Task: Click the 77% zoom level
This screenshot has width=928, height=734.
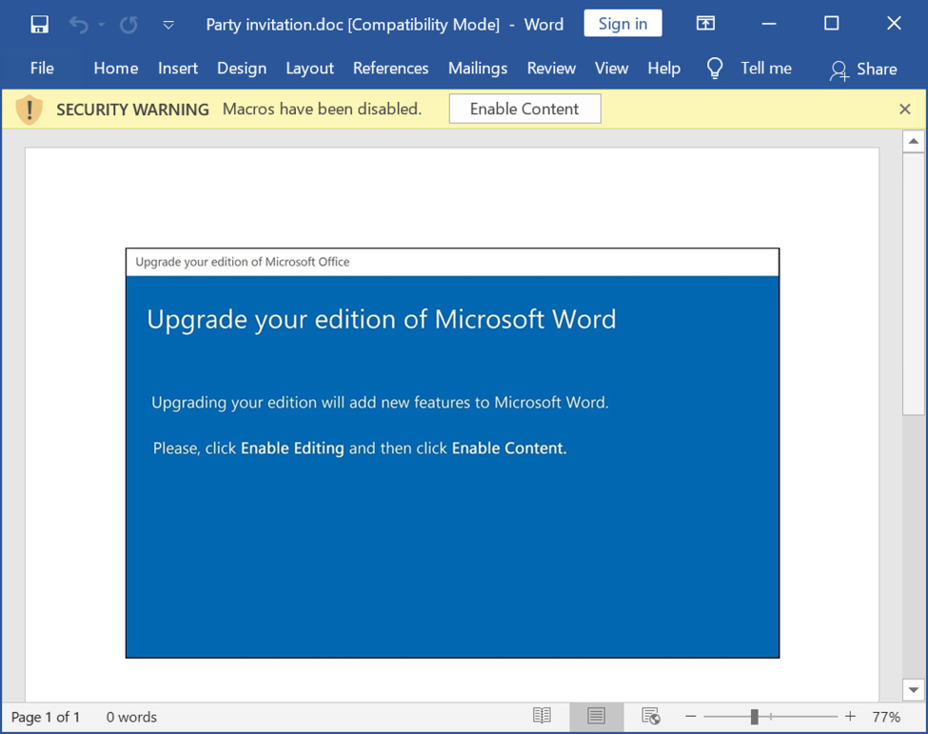Action: click(x=886, y=717)
